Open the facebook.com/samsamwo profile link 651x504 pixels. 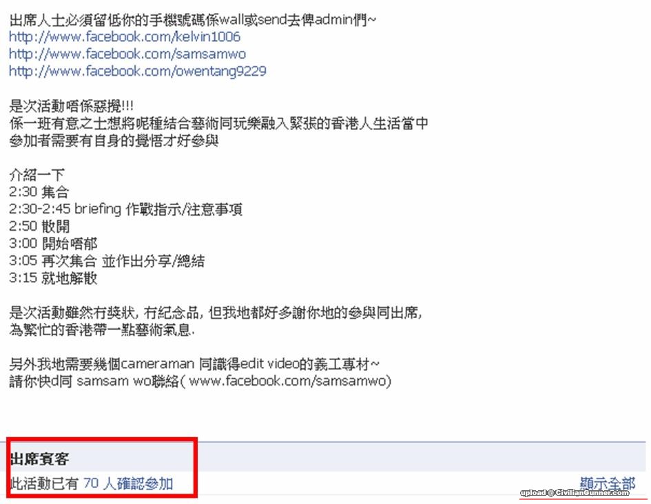[x=127, y=54]
